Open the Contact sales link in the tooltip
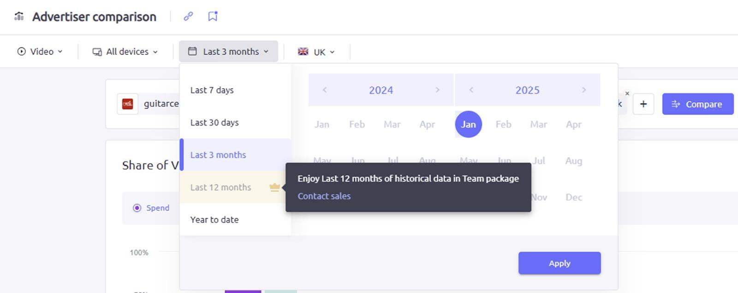Screen dimensions: 738x293 (x=324, y=196)
